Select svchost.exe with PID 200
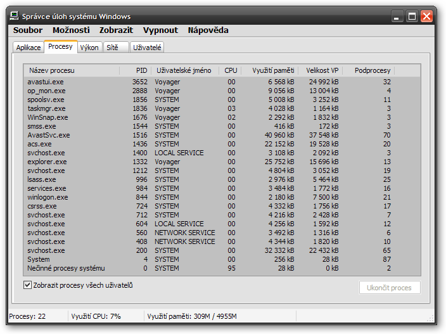The image size is (446, 334). 222,250
